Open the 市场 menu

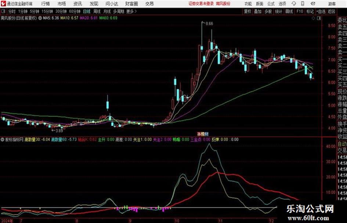pos(62,4)
